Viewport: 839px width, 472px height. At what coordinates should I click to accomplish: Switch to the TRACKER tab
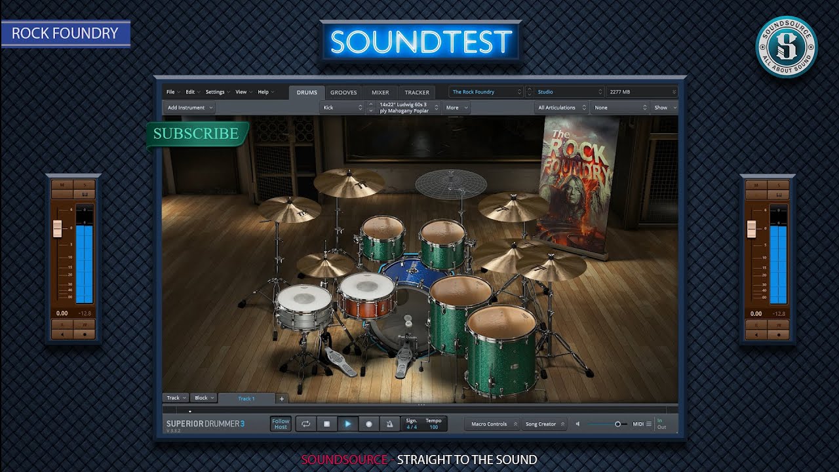pyautogui.click(x=417, y=92)
